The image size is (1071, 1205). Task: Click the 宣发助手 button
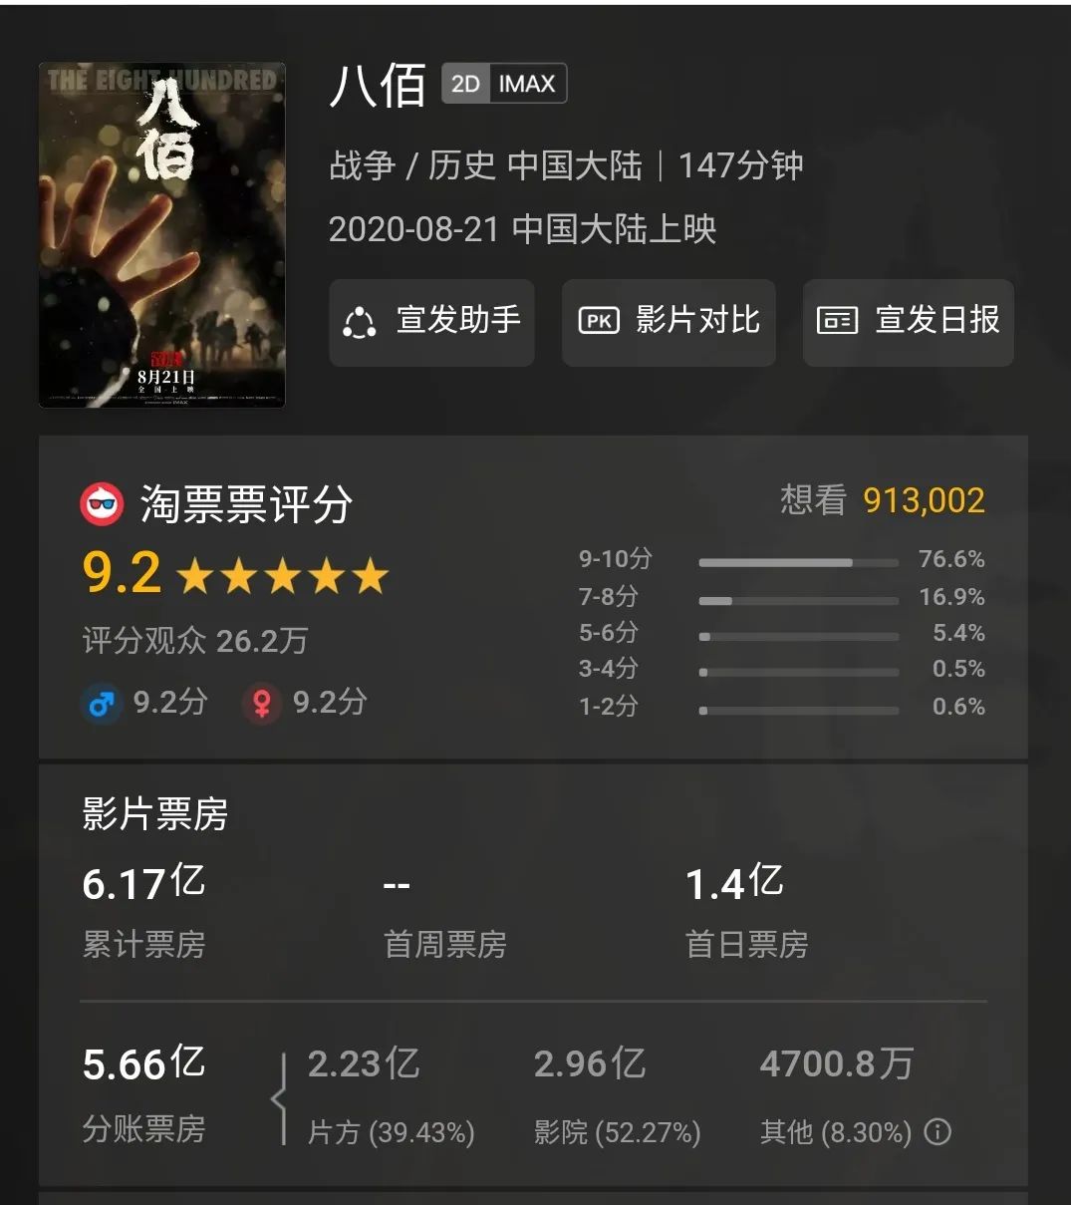tap(431, 322)
